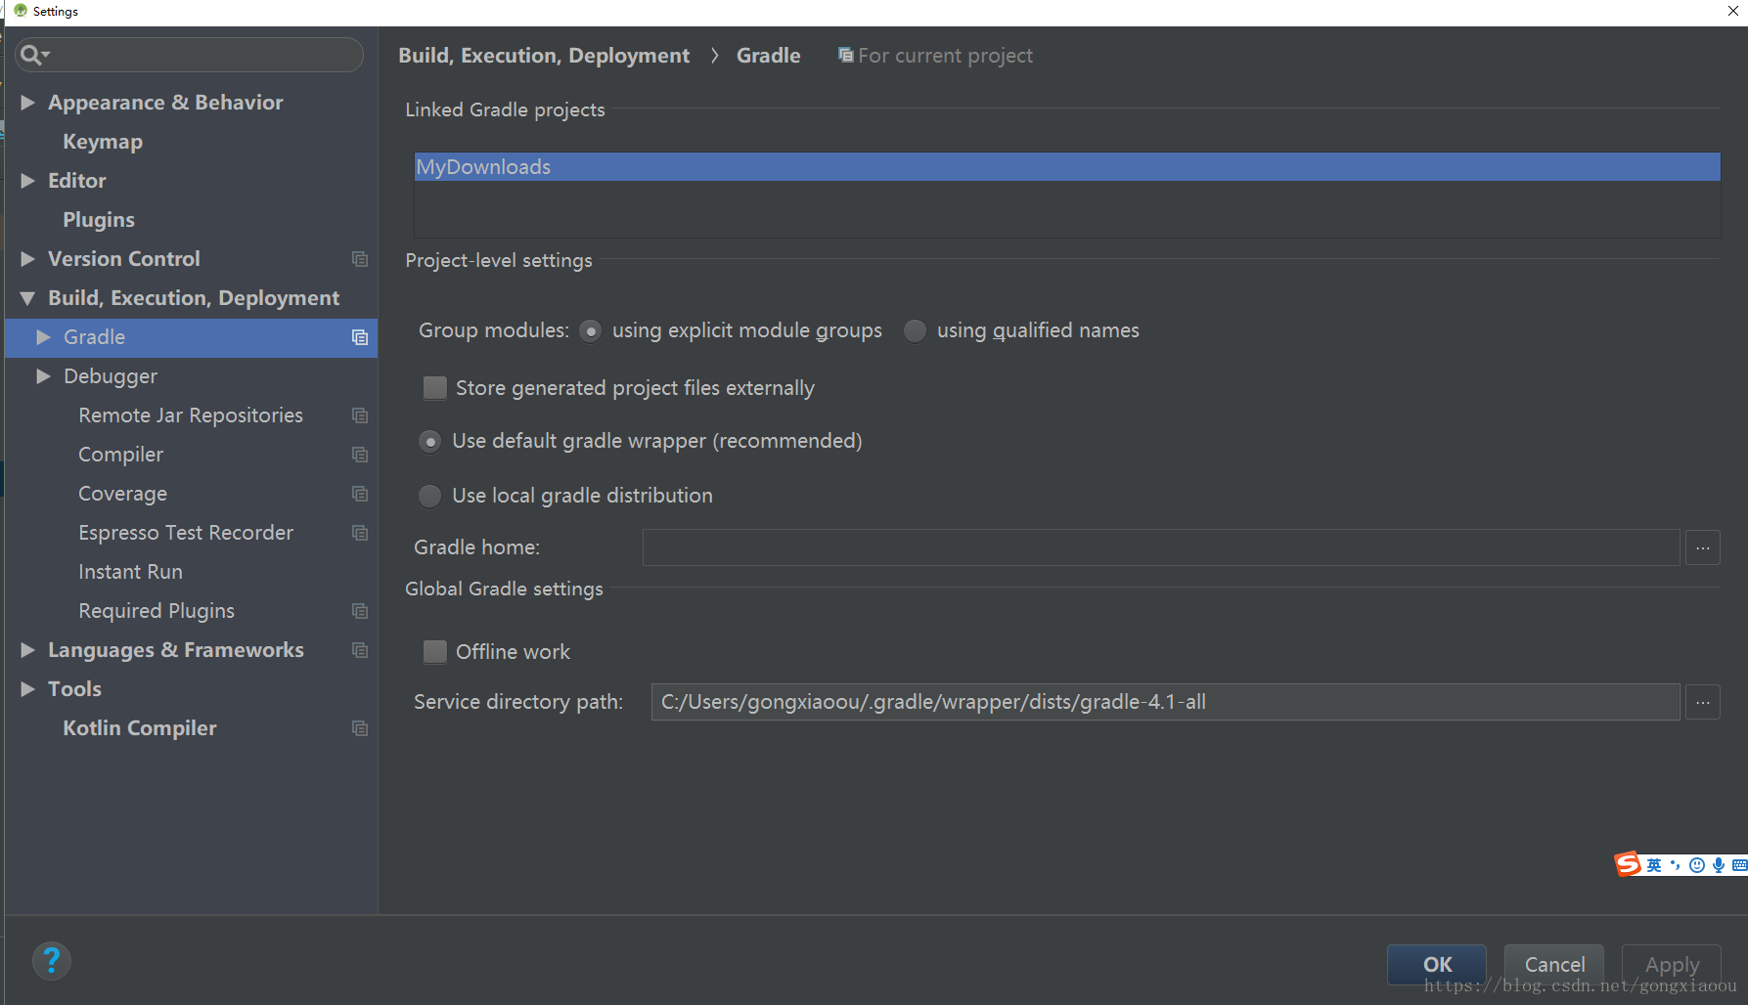
Task: Open Instant Run settings page
Action: click(x=131, y=572)
